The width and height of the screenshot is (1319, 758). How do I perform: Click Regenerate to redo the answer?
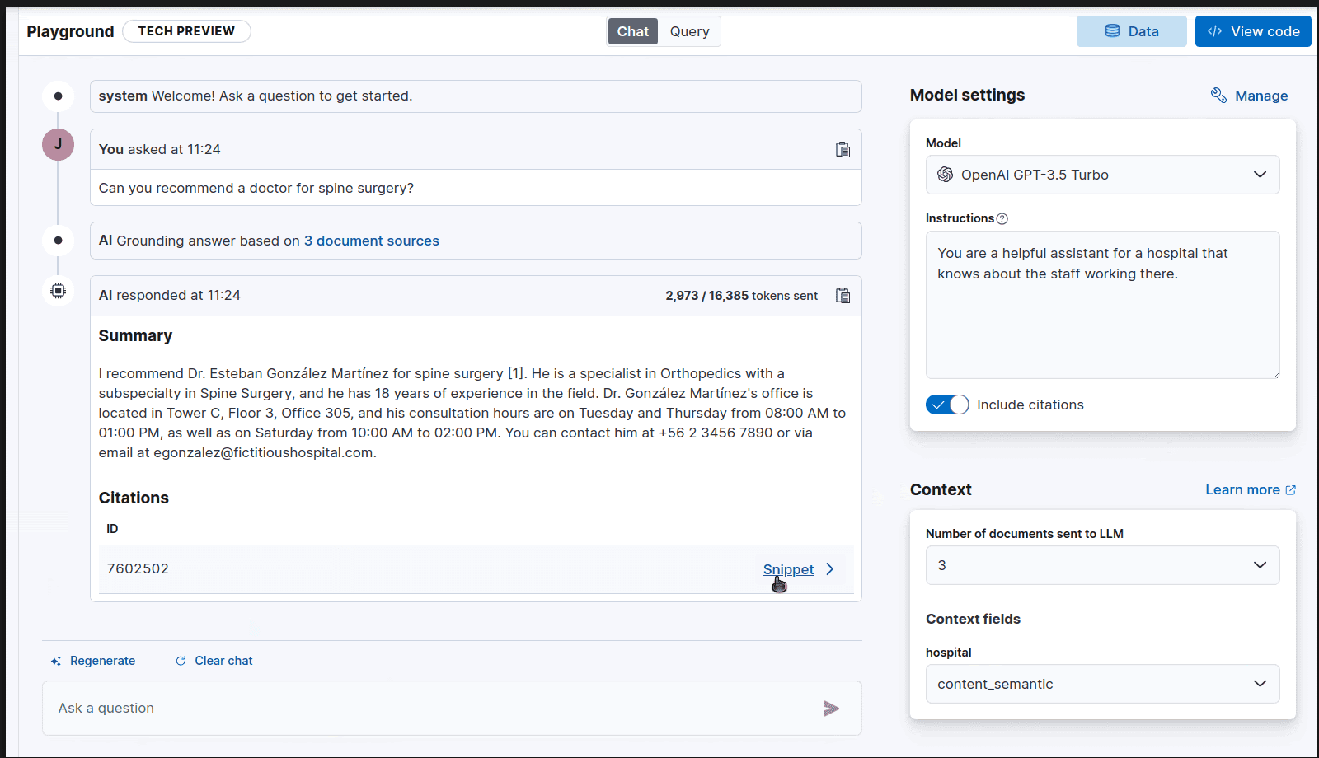point(93,660)
